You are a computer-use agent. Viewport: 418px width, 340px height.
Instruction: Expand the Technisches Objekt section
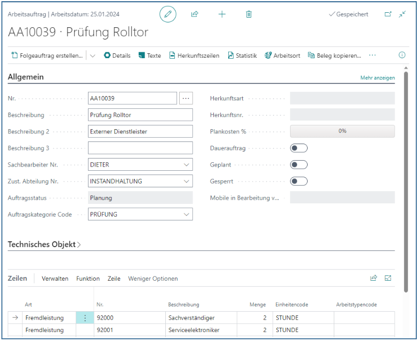click(x=44, y=244)
